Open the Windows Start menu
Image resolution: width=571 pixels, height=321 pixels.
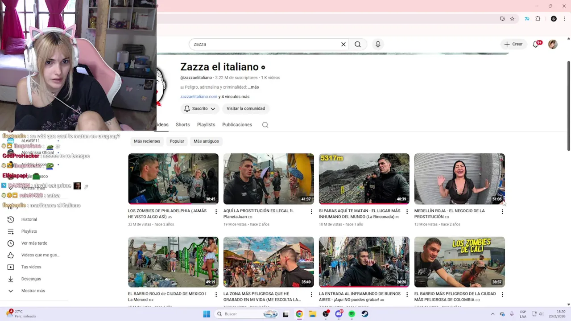pyautogui.click(x=207, y=314)
